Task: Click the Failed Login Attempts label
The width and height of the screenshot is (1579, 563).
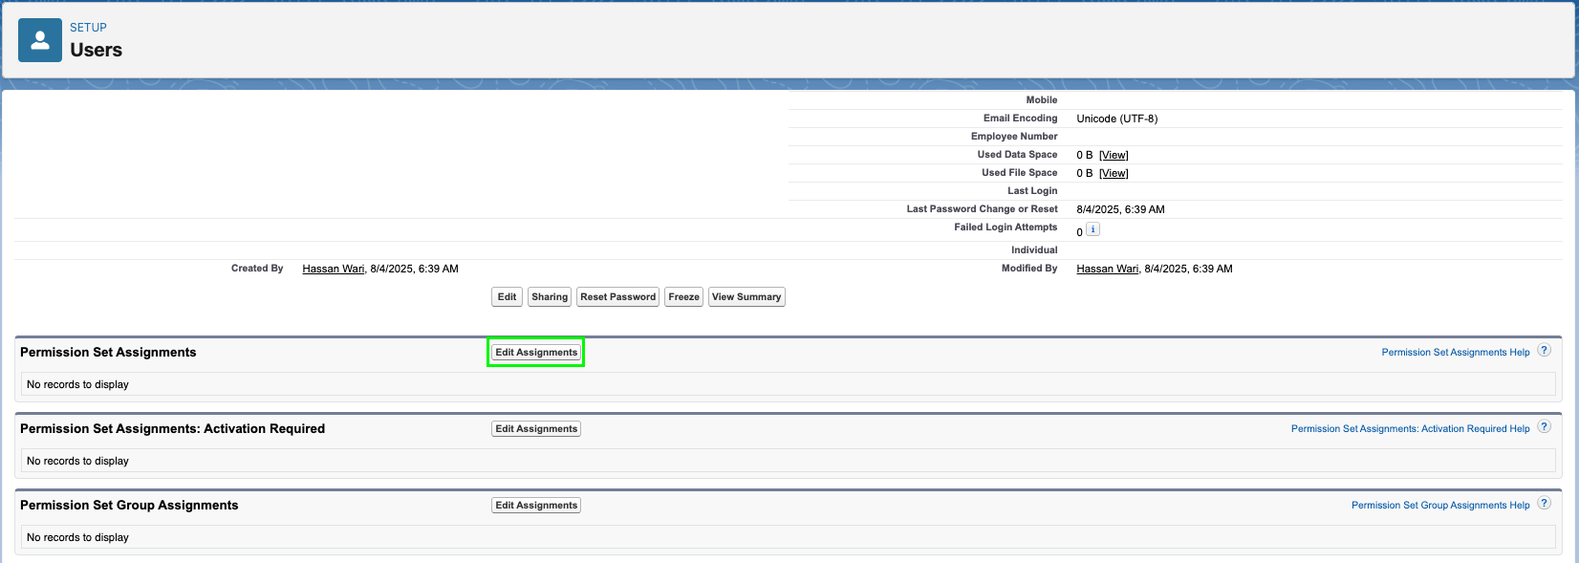Action: coord(1006,227)
